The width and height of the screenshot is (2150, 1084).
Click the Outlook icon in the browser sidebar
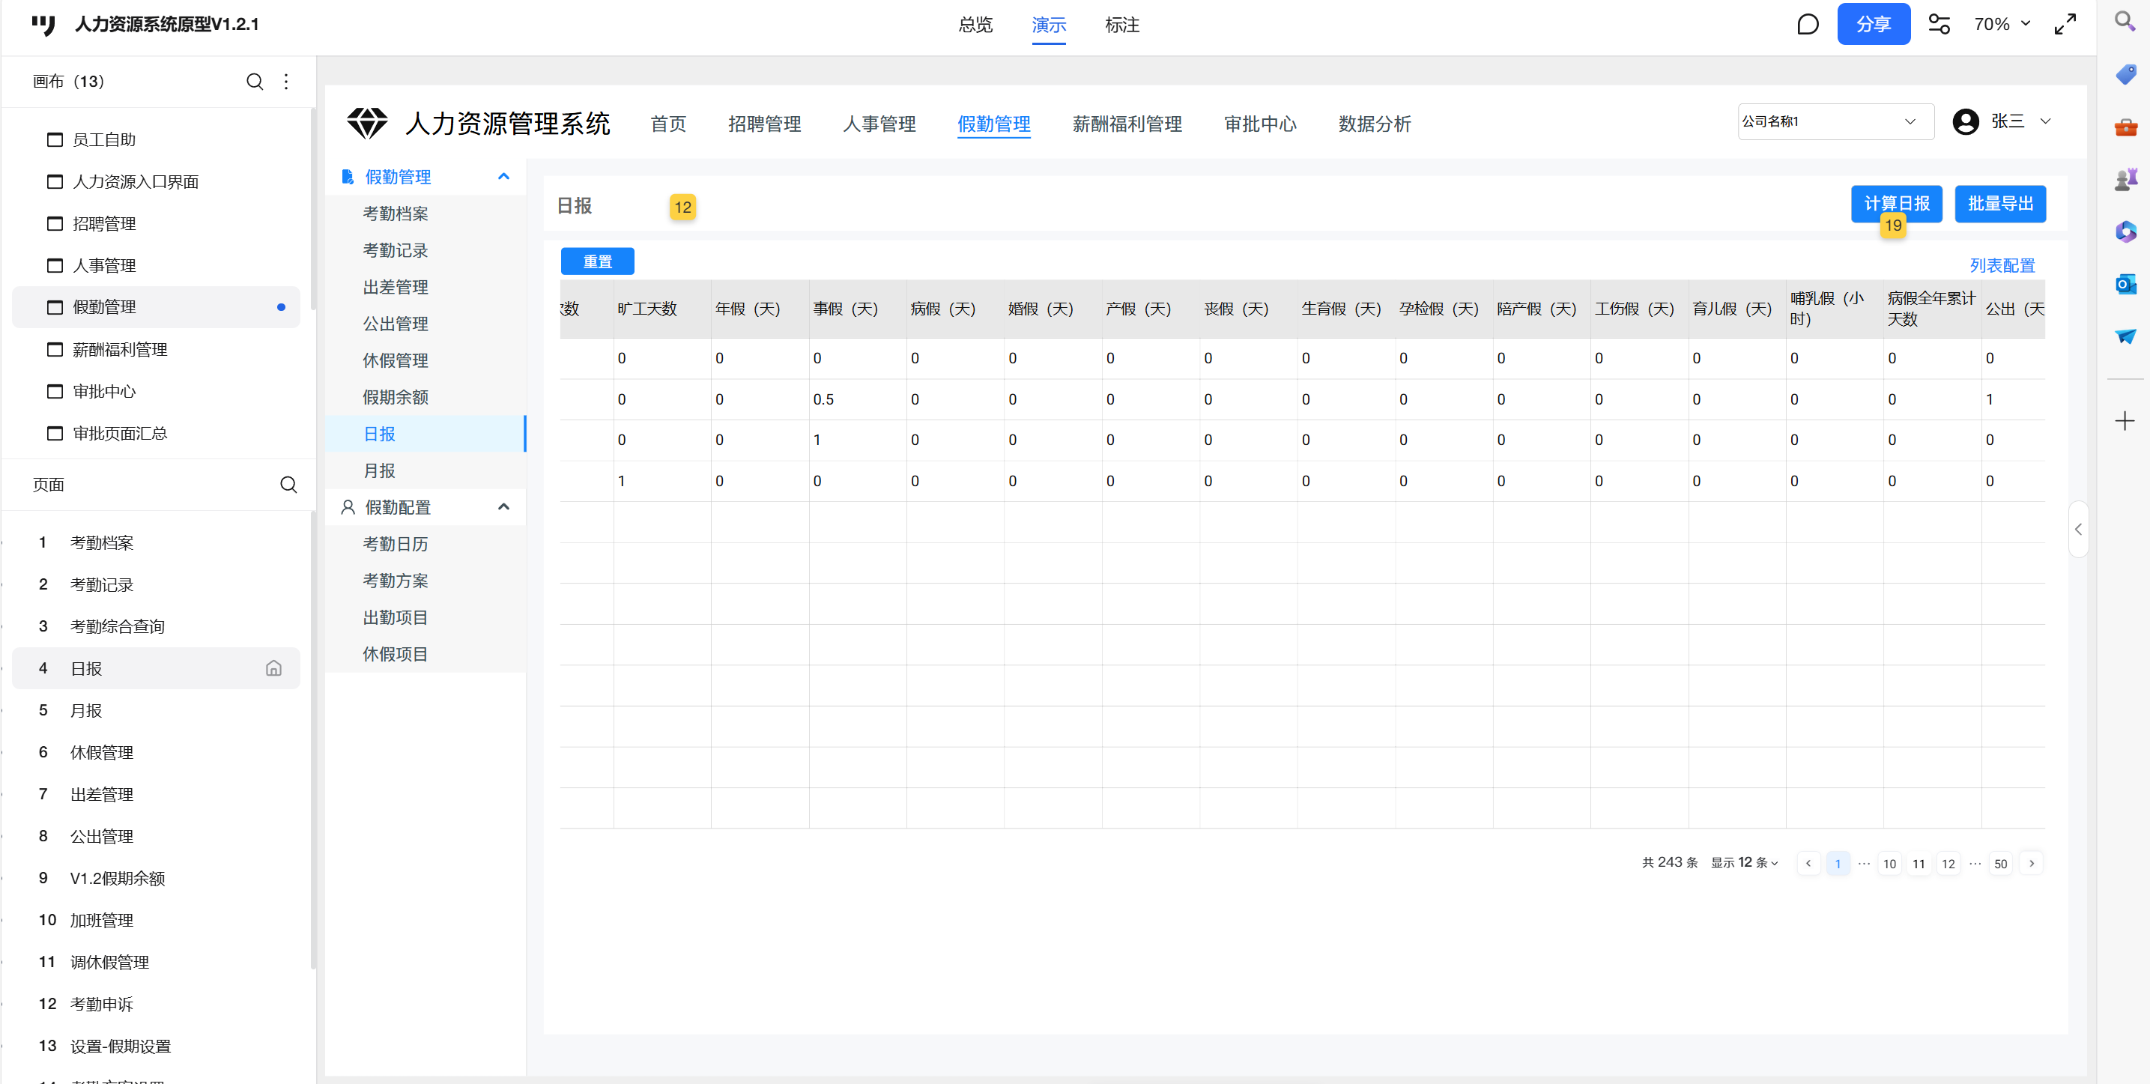(x=2125, y=284)
